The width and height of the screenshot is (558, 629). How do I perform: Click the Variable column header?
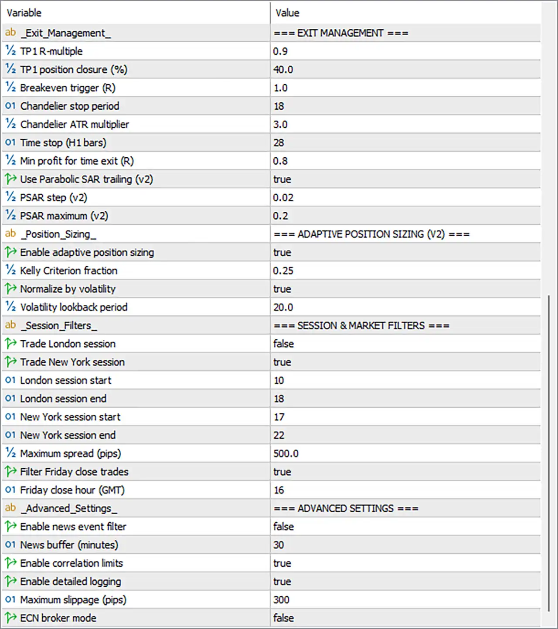pyautogui.click(x=136, y=13)
